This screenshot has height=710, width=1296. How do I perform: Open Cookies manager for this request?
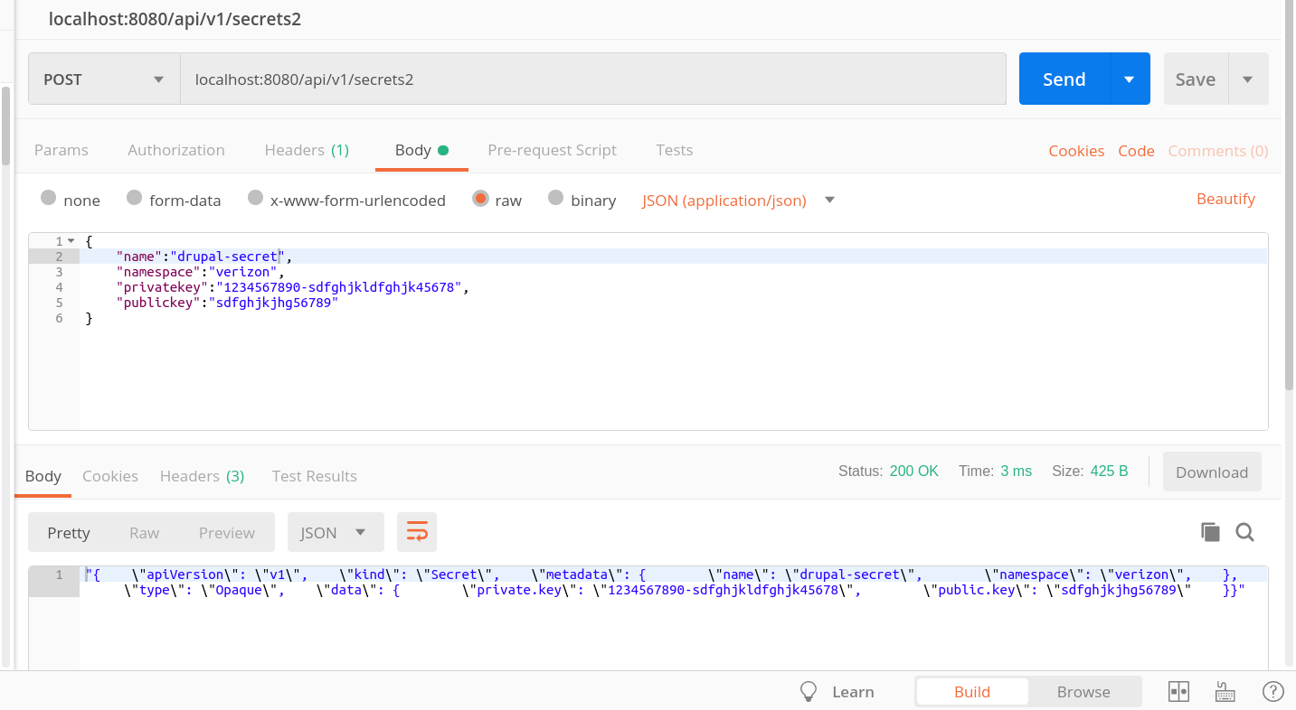[x=1076, y=151]
